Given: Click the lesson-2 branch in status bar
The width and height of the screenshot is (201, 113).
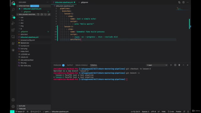Looking at the screenshot, I should (x=20, y=112).
